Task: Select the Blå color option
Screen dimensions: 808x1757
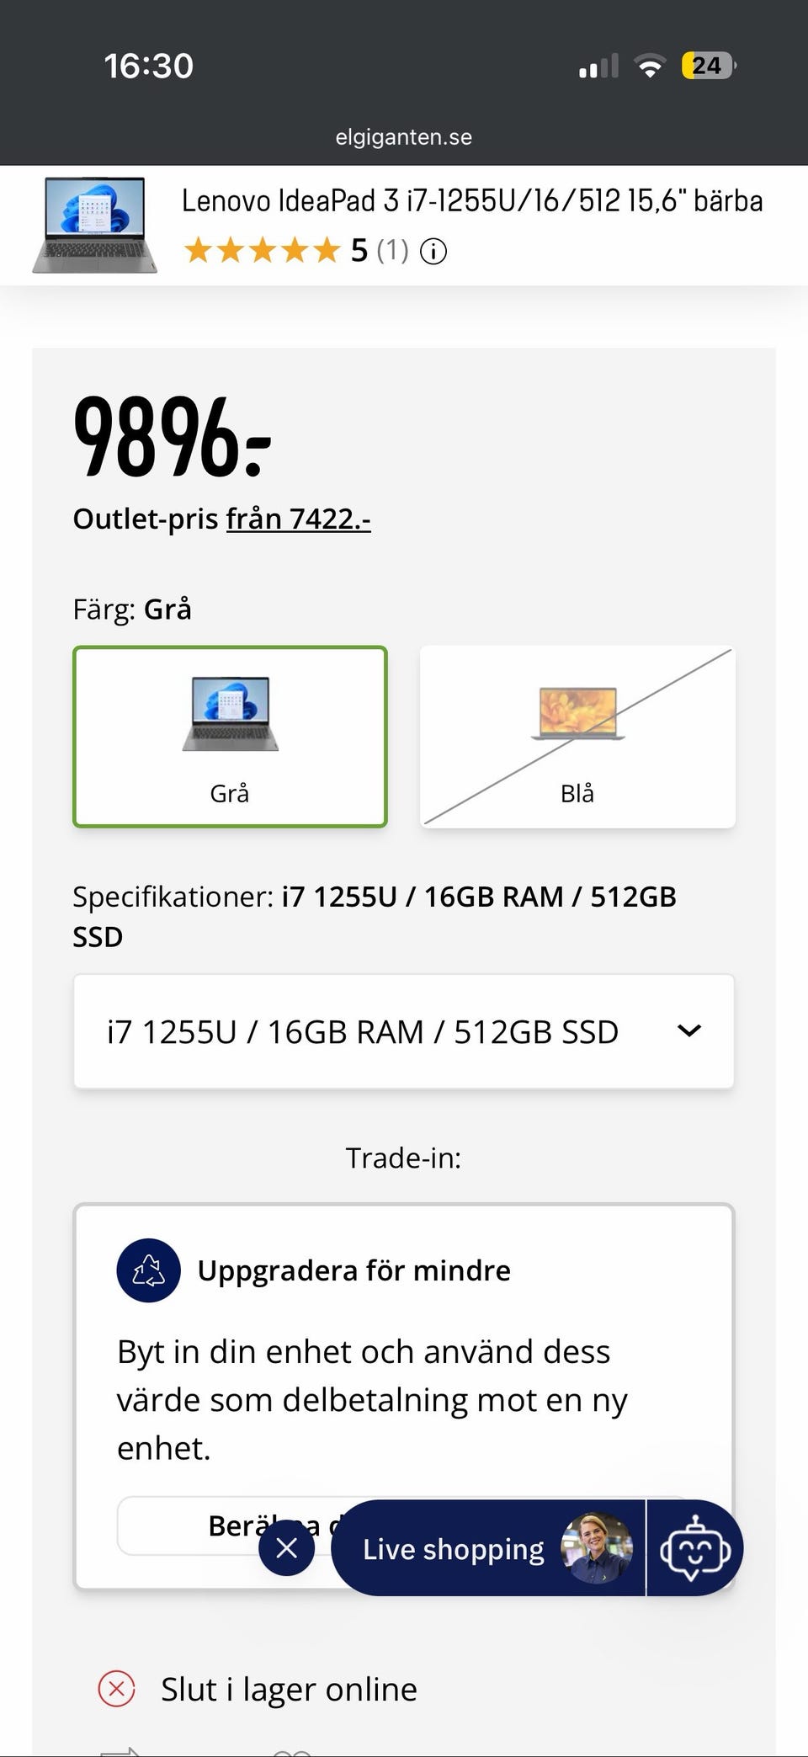Action: 577,737
